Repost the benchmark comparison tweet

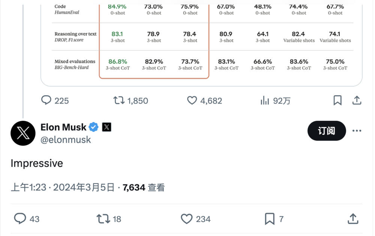tap(118, 101)
